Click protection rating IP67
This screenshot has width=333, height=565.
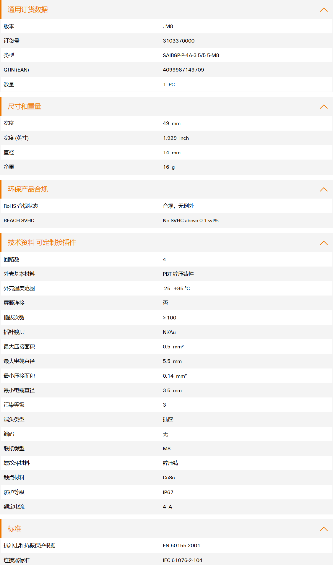tap(168, 492)
